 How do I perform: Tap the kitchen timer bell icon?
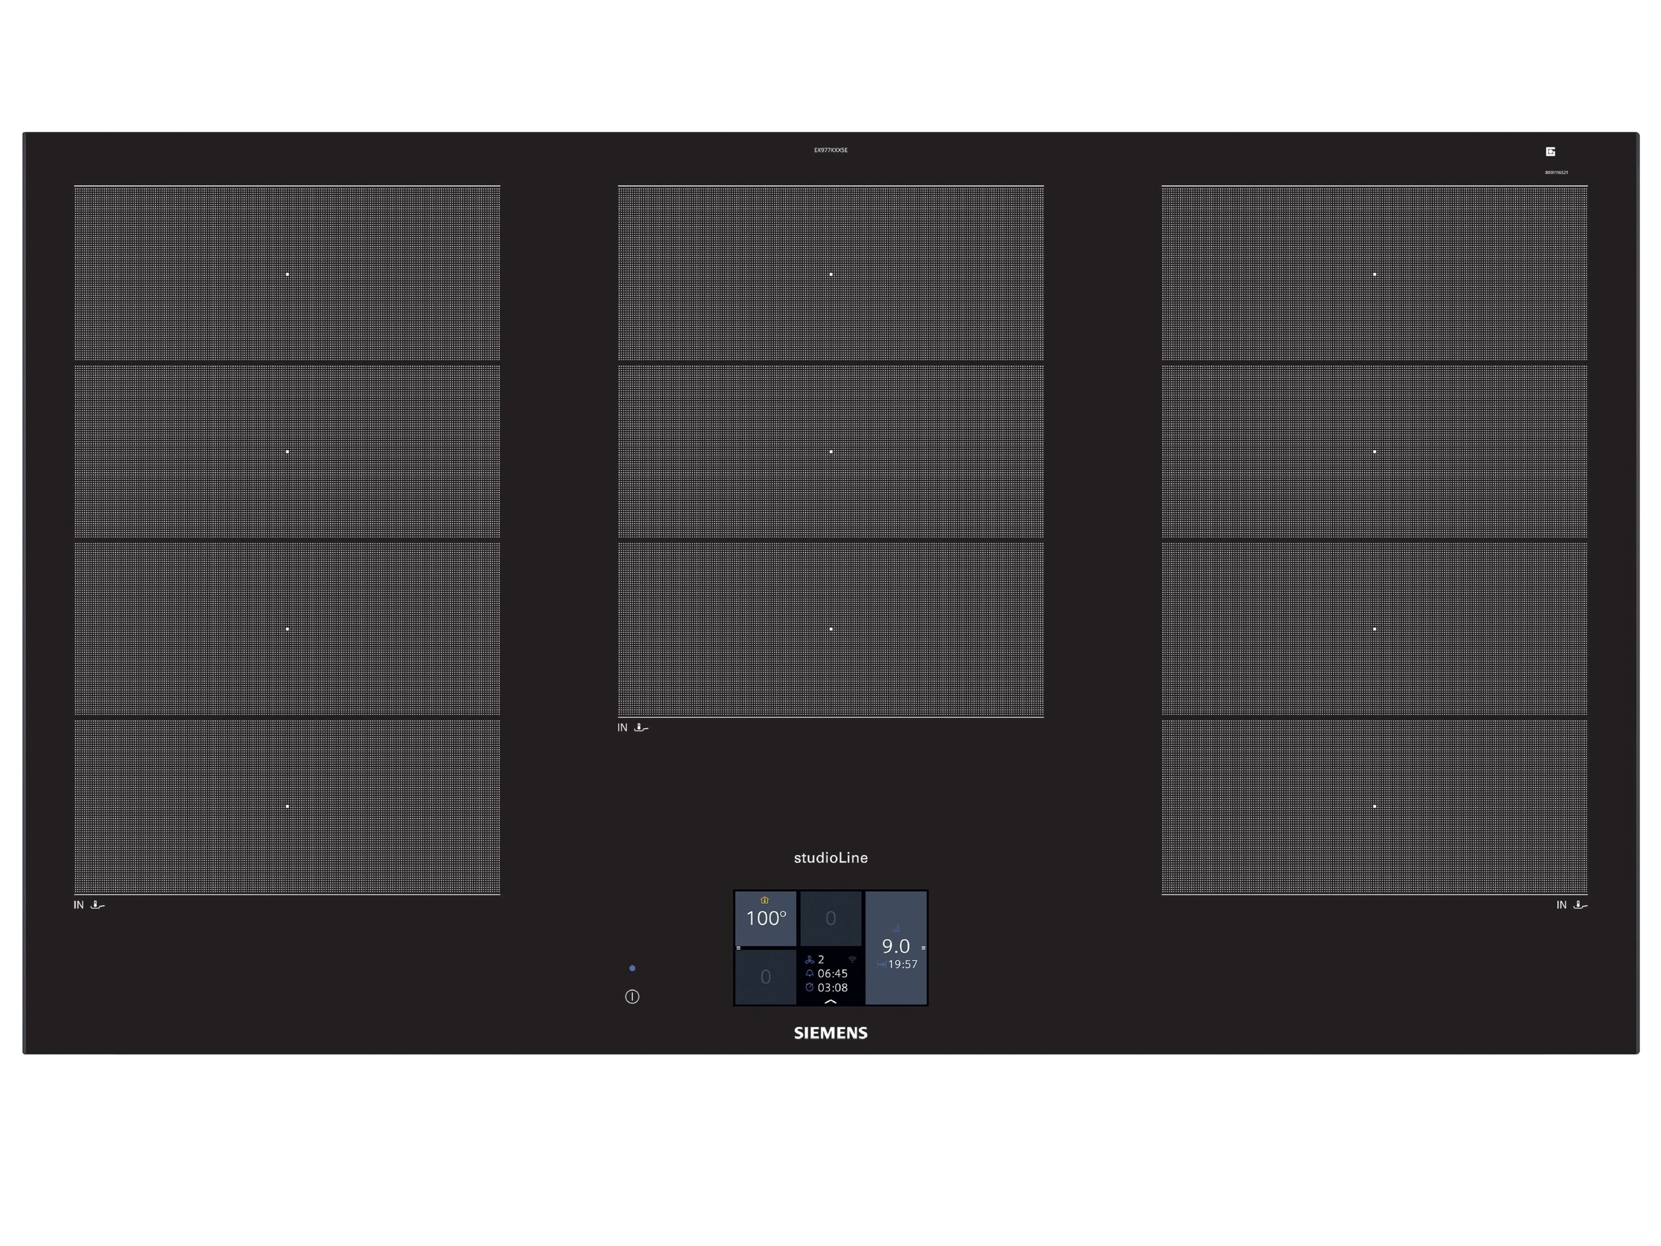809,974
